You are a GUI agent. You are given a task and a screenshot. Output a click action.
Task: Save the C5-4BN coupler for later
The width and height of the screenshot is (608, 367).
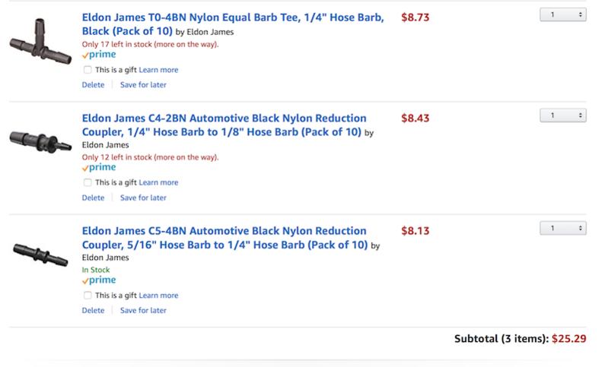pyautogui.click(x=143, y=311)
